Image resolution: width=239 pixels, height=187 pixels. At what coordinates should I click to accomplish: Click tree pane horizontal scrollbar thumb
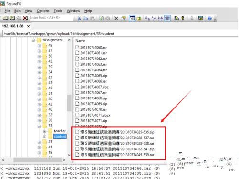coord(37,160)
